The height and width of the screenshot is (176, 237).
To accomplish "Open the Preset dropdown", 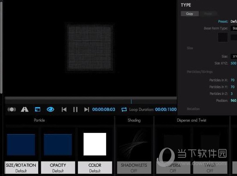I will pyautogui.click(x=234, y=21).
